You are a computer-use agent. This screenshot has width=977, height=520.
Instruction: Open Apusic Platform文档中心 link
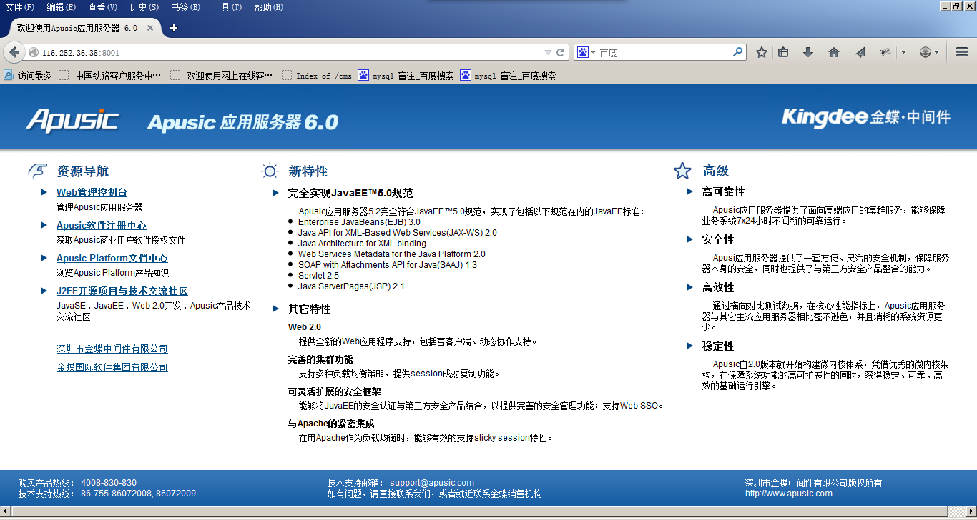112,258
